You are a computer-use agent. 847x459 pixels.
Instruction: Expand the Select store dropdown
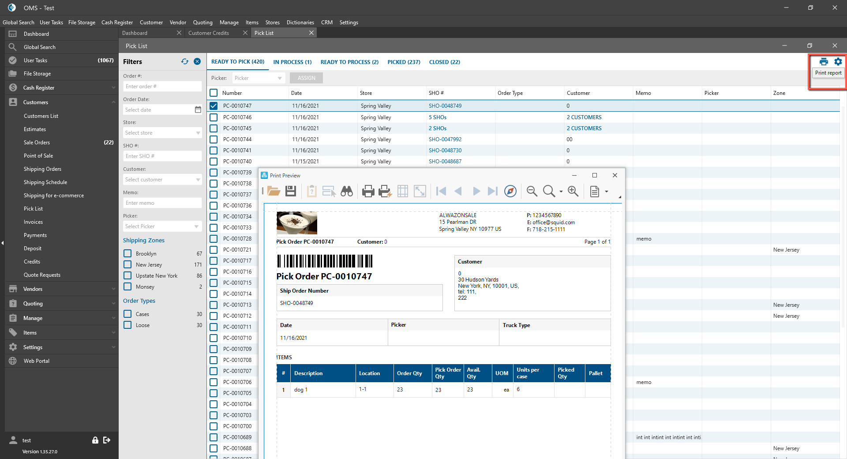click(x=162, y=133)
